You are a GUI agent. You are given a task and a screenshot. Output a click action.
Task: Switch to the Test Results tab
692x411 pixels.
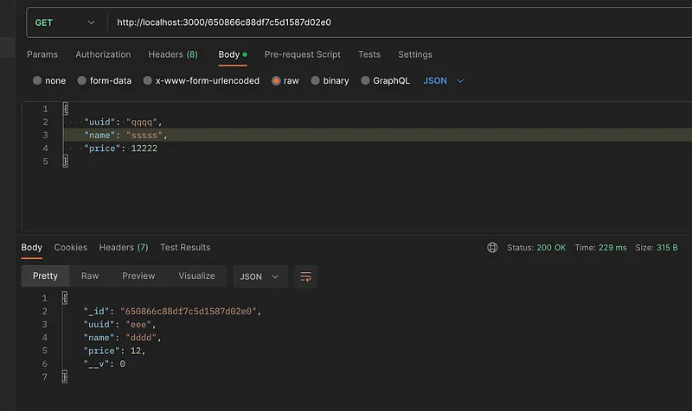coord(185,248)
